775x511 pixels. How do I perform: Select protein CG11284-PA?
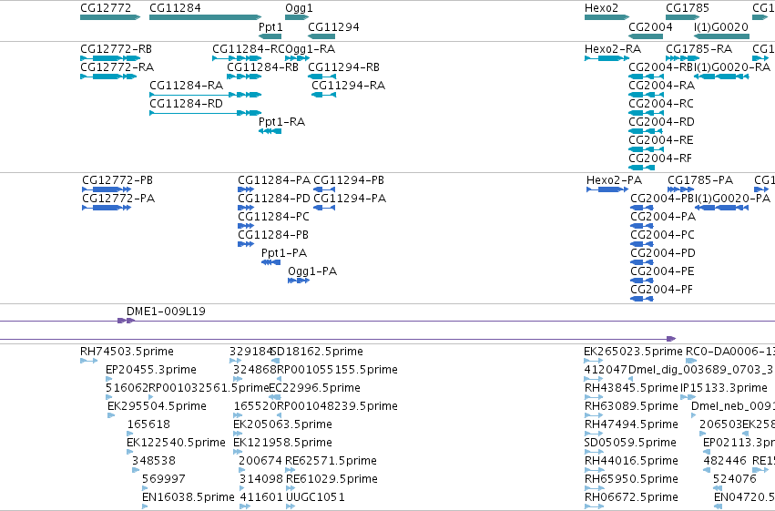click(246, 189)
